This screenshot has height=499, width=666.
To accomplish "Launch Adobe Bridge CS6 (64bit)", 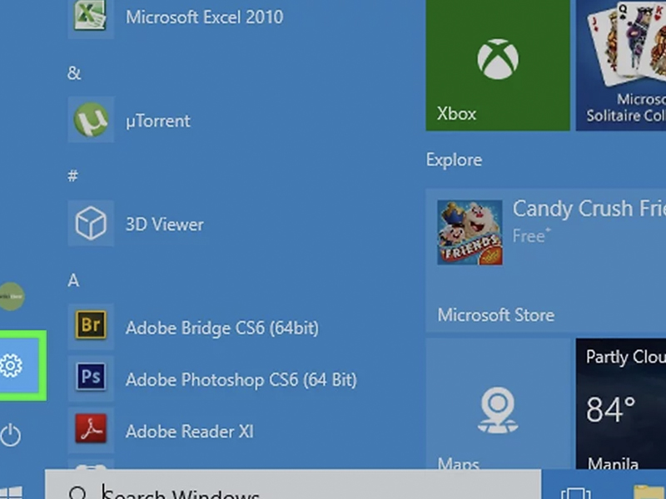I will point(221,328).
